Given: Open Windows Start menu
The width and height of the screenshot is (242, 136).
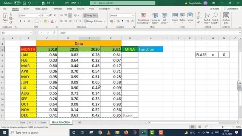Looking at the screenshot, I should point(4,133).
